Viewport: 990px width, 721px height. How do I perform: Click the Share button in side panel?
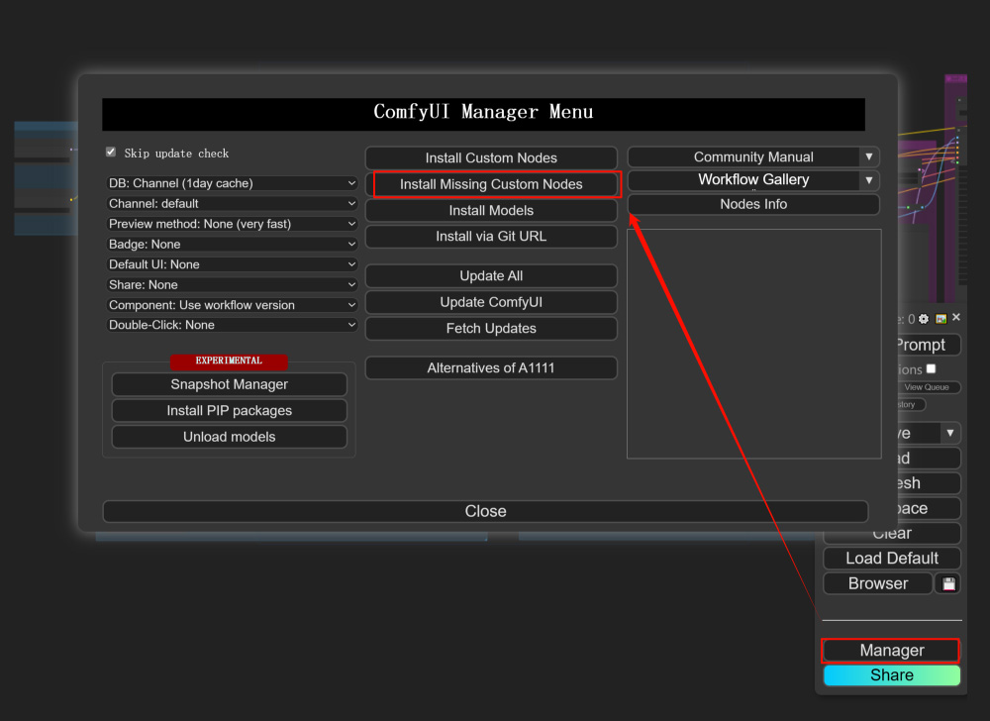tap(892, 674)
